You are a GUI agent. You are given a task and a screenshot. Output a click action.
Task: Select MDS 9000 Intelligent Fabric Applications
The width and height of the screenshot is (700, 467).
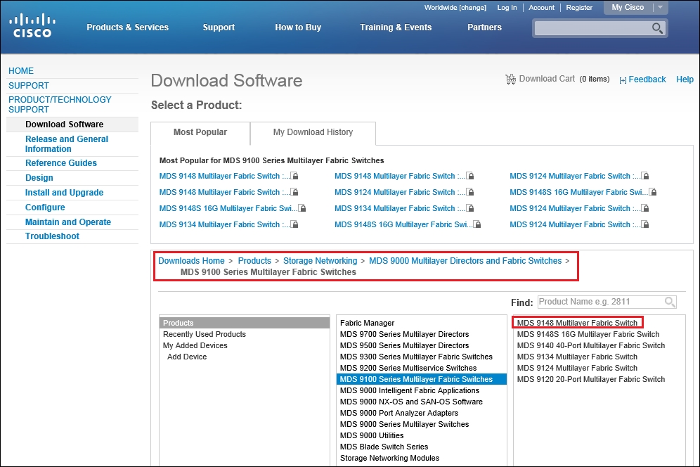pyautogui.click(x=409, y=390)
